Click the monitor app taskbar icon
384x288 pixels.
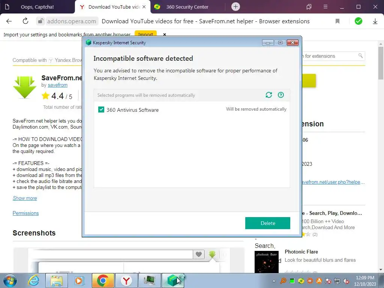[x=149, y=280]
